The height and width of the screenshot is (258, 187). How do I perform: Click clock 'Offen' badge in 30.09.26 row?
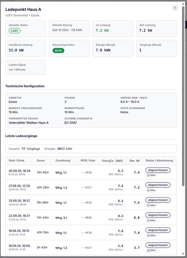[x=151, y=175]
